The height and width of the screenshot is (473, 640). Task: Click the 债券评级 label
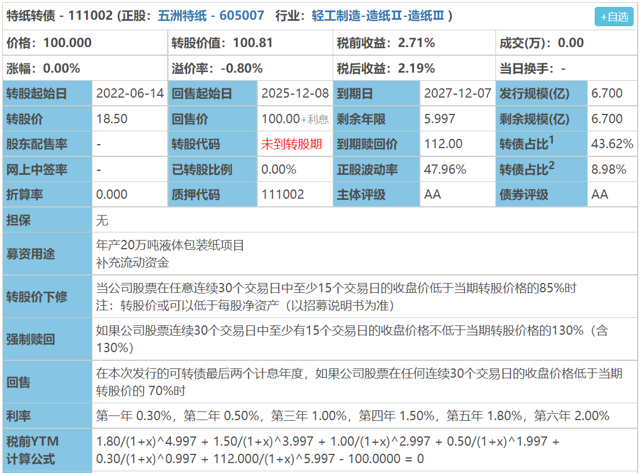524,195
